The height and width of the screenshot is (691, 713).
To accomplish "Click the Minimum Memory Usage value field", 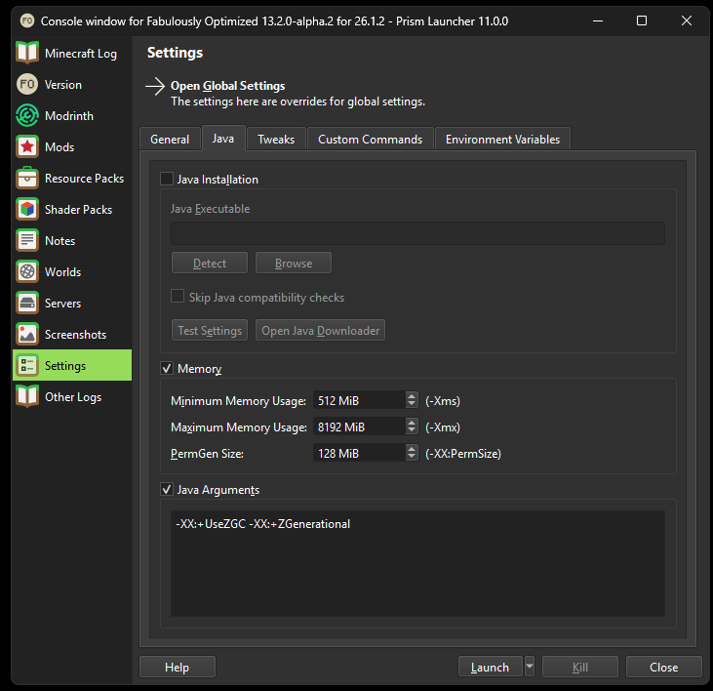I will tap(360, 400).
